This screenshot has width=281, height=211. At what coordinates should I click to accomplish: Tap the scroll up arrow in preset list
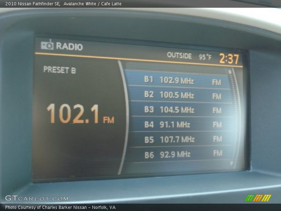230,72
